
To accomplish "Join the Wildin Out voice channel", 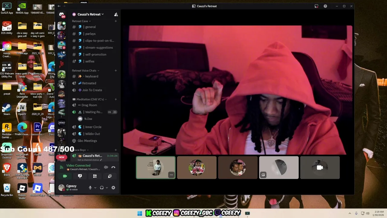I will [95, 134].
